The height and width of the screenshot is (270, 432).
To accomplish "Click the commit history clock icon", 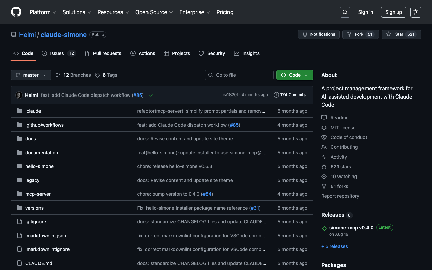I will coord(276,95).
